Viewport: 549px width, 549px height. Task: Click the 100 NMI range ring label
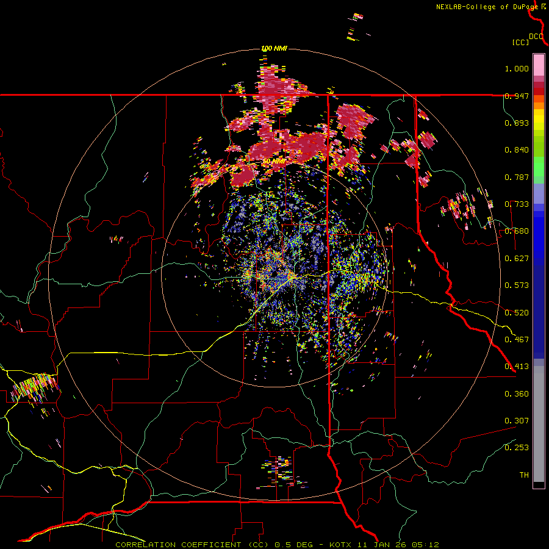[274, 48]
